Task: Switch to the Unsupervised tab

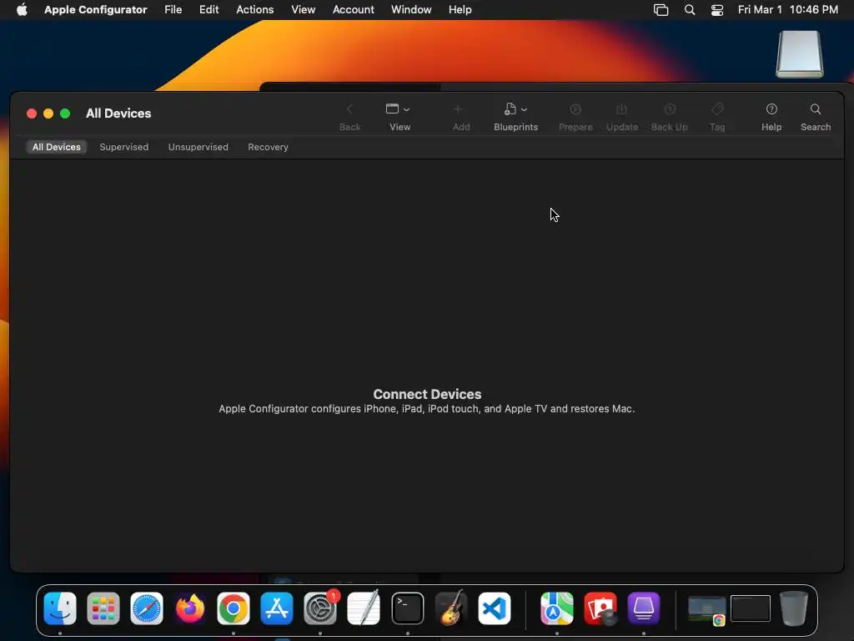Action: click(x=198, y=147)
